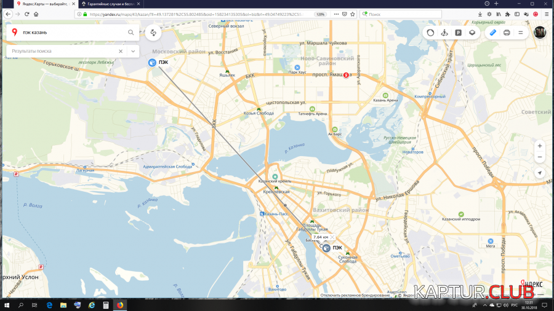The height and width of the screenshot is (311, 554).
Task: Bookmark this page with star icon
Action: point(353,15)
